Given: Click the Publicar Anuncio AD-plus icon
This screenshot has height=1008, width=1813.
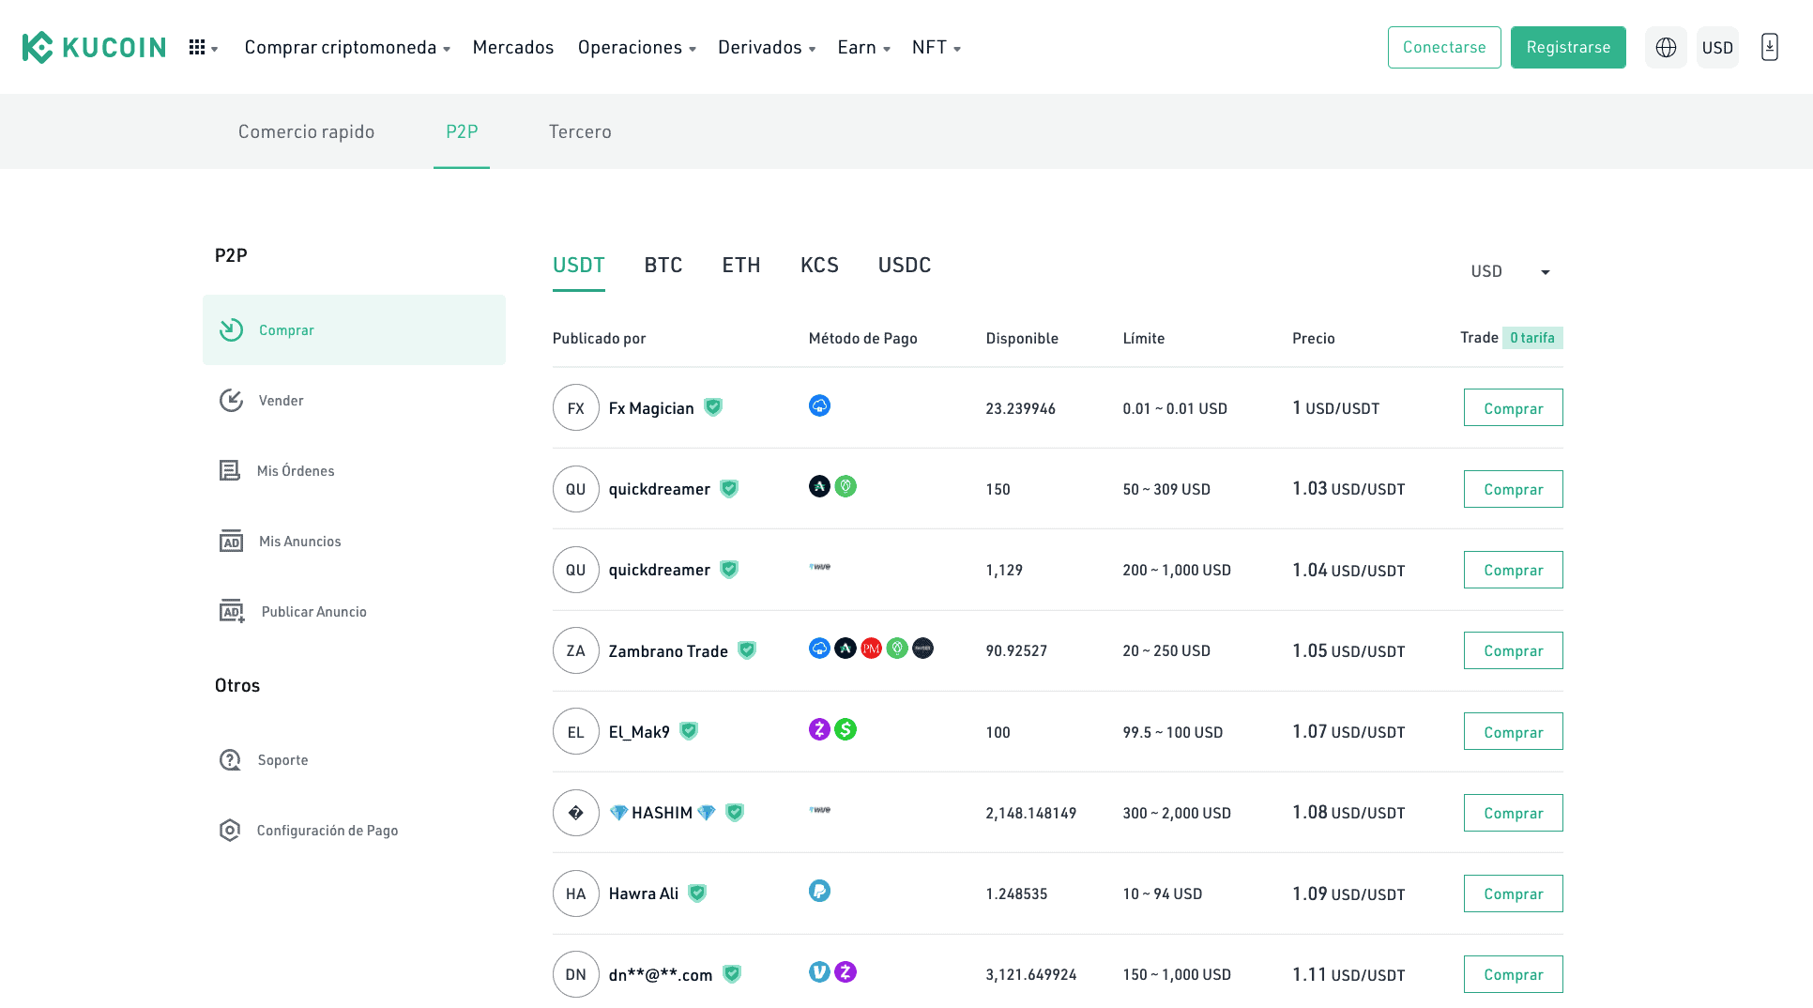Looking at the screenshot, I should (x=232, y=611).
